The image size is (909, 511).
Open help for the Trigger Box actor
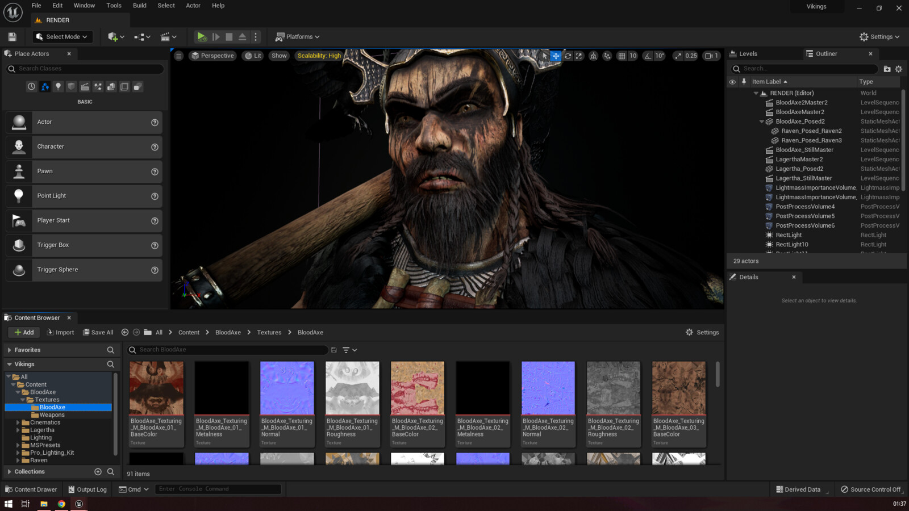click(155, 245)
